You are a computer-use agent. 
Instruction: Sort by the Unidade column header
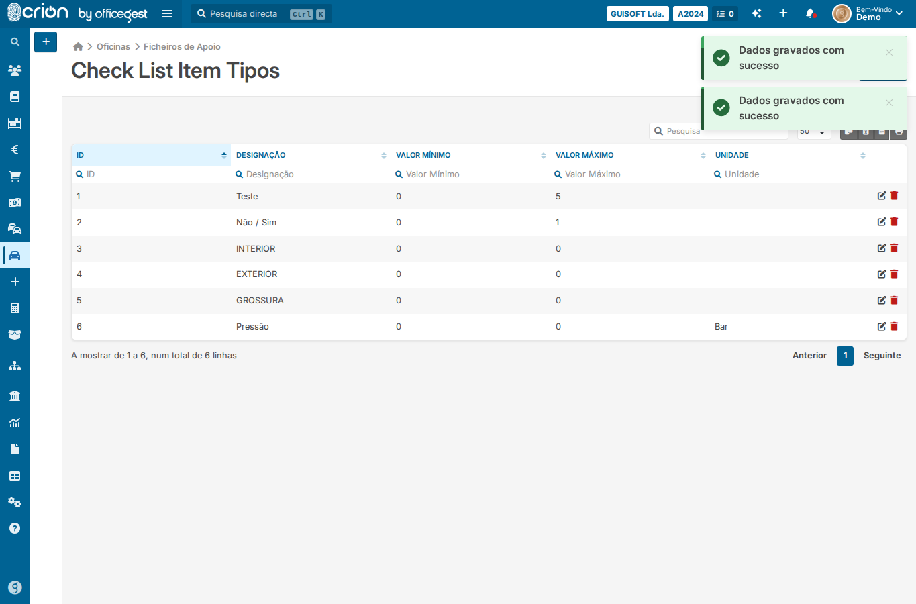pyautogui.click(x=790, y=155)
